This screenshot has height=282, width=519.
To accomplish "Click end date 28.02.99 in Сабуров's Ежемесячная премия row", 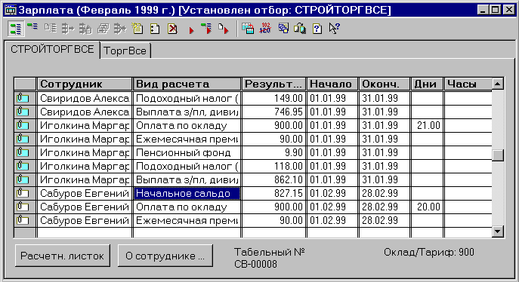I will click(x=385, y=220).
